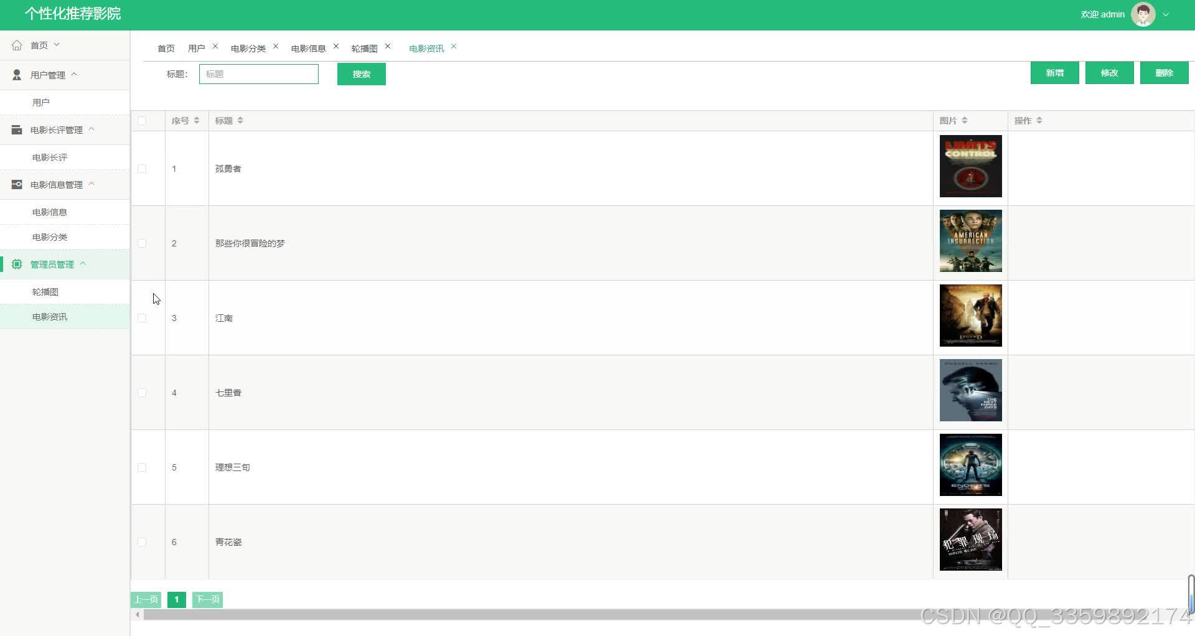Click the 欢迎 admin text
The width and height of the screenshot is (1195, 636).
(x=1103, y=14)
